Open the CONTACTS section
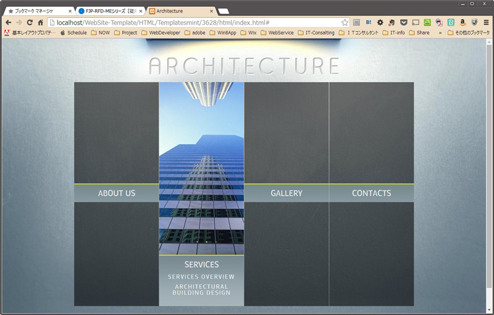This screenshot has height=315, width=494. click(372, 193)
